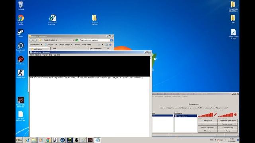Adjust the microphone volume bar in OBS

[x=206, y=115]
